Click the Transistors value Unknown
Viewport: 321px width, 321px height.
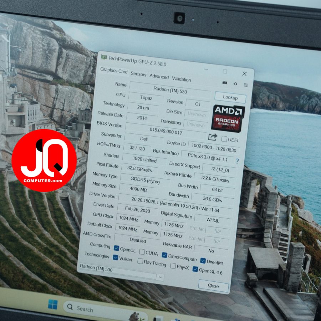coord(195,124)
